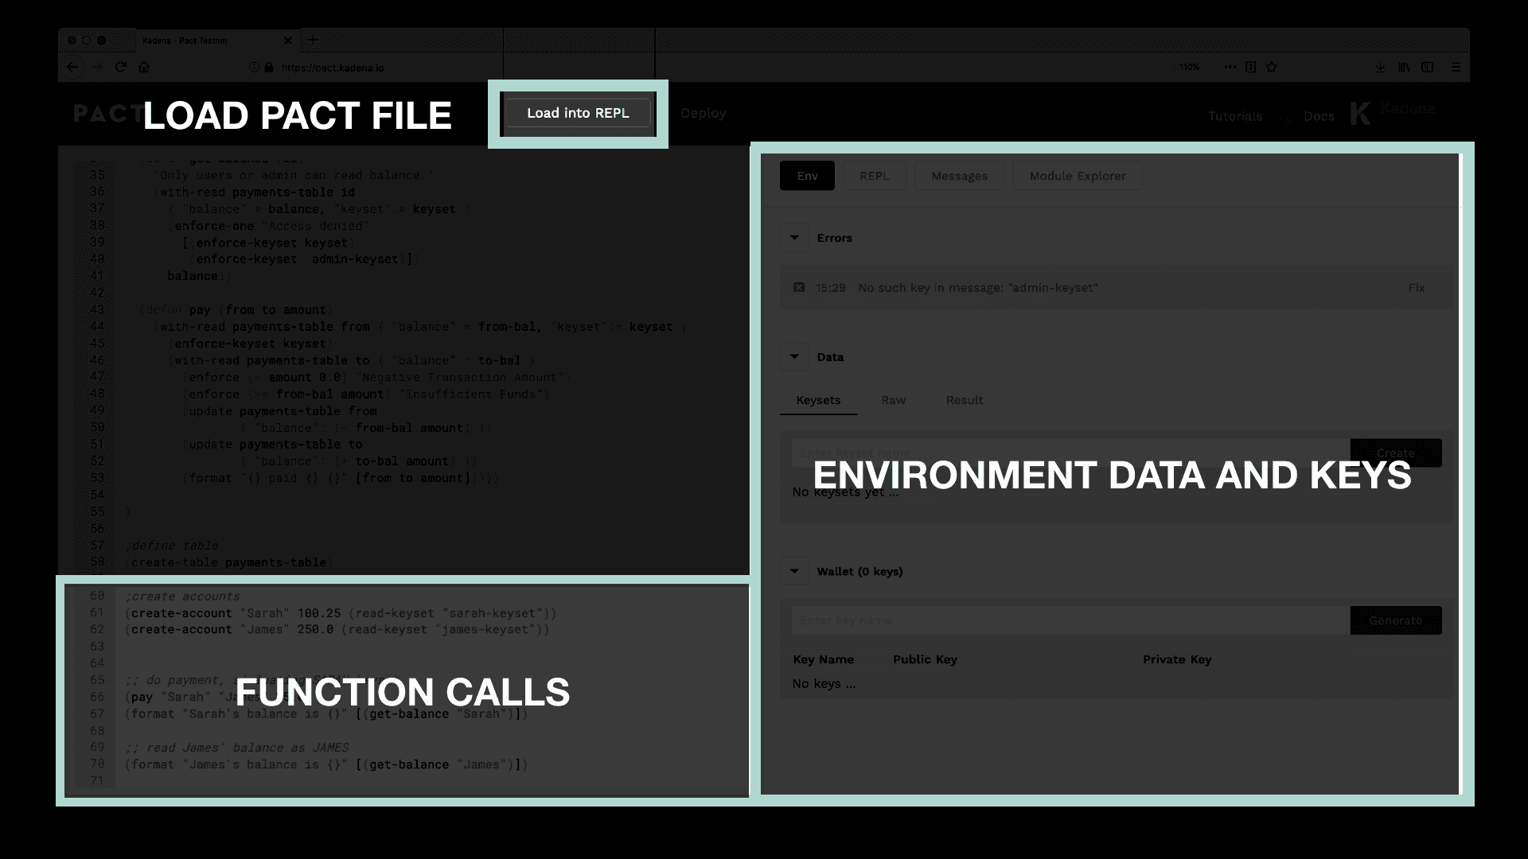Open the browser library icon

pyautogui.click(x=1404, y=68)
